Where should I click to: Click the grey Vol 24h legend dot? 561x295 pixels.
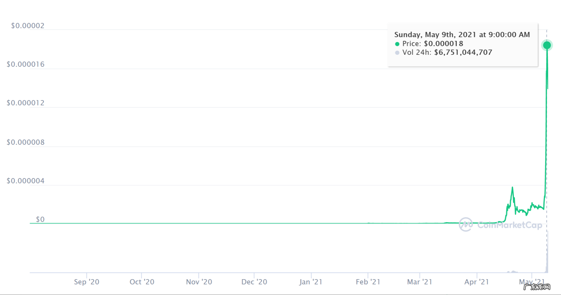[x=397, y=53]
